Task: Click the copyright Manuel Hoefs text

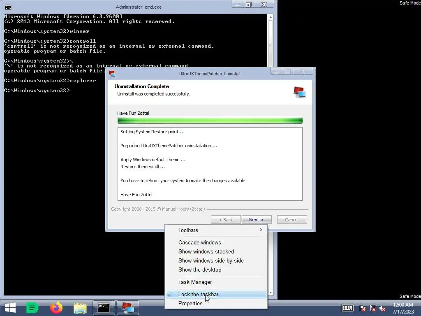Action: coord(158,209)
